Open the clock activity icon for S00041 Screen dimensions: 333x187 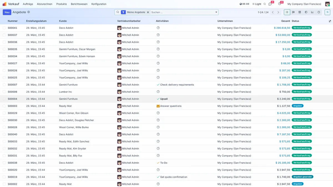click(158, 28)
